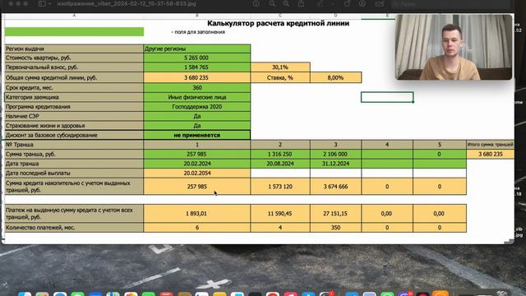Open the sidebar view options chevron
The height and width of the screenshot is (296, 526).
tap(49, 3)
